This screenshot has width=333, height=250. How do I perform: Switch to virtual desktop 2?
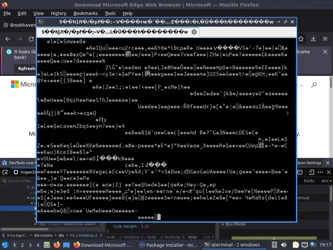[x=22, y=245]
